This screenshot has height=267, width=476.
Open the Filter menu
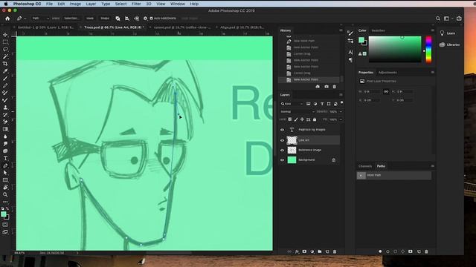136,4
